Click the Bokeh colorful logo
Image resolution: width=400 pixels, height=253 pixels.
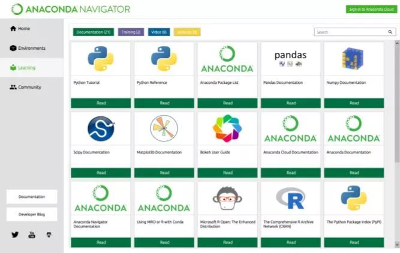coord(227,128)
